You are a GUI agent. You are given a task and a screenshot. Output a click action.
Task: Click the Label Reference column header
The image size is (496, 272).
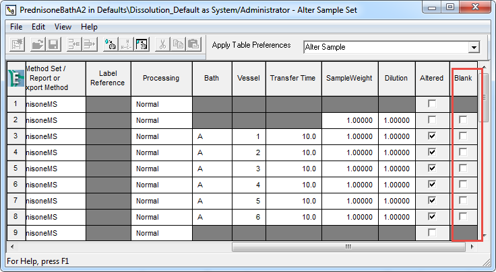tap(108, 79)
